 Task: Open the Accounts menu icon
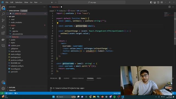(x=3, y=82)
